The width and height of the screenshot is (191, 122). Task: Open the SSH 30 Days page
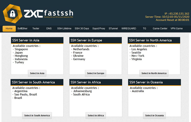pos(82,28)
